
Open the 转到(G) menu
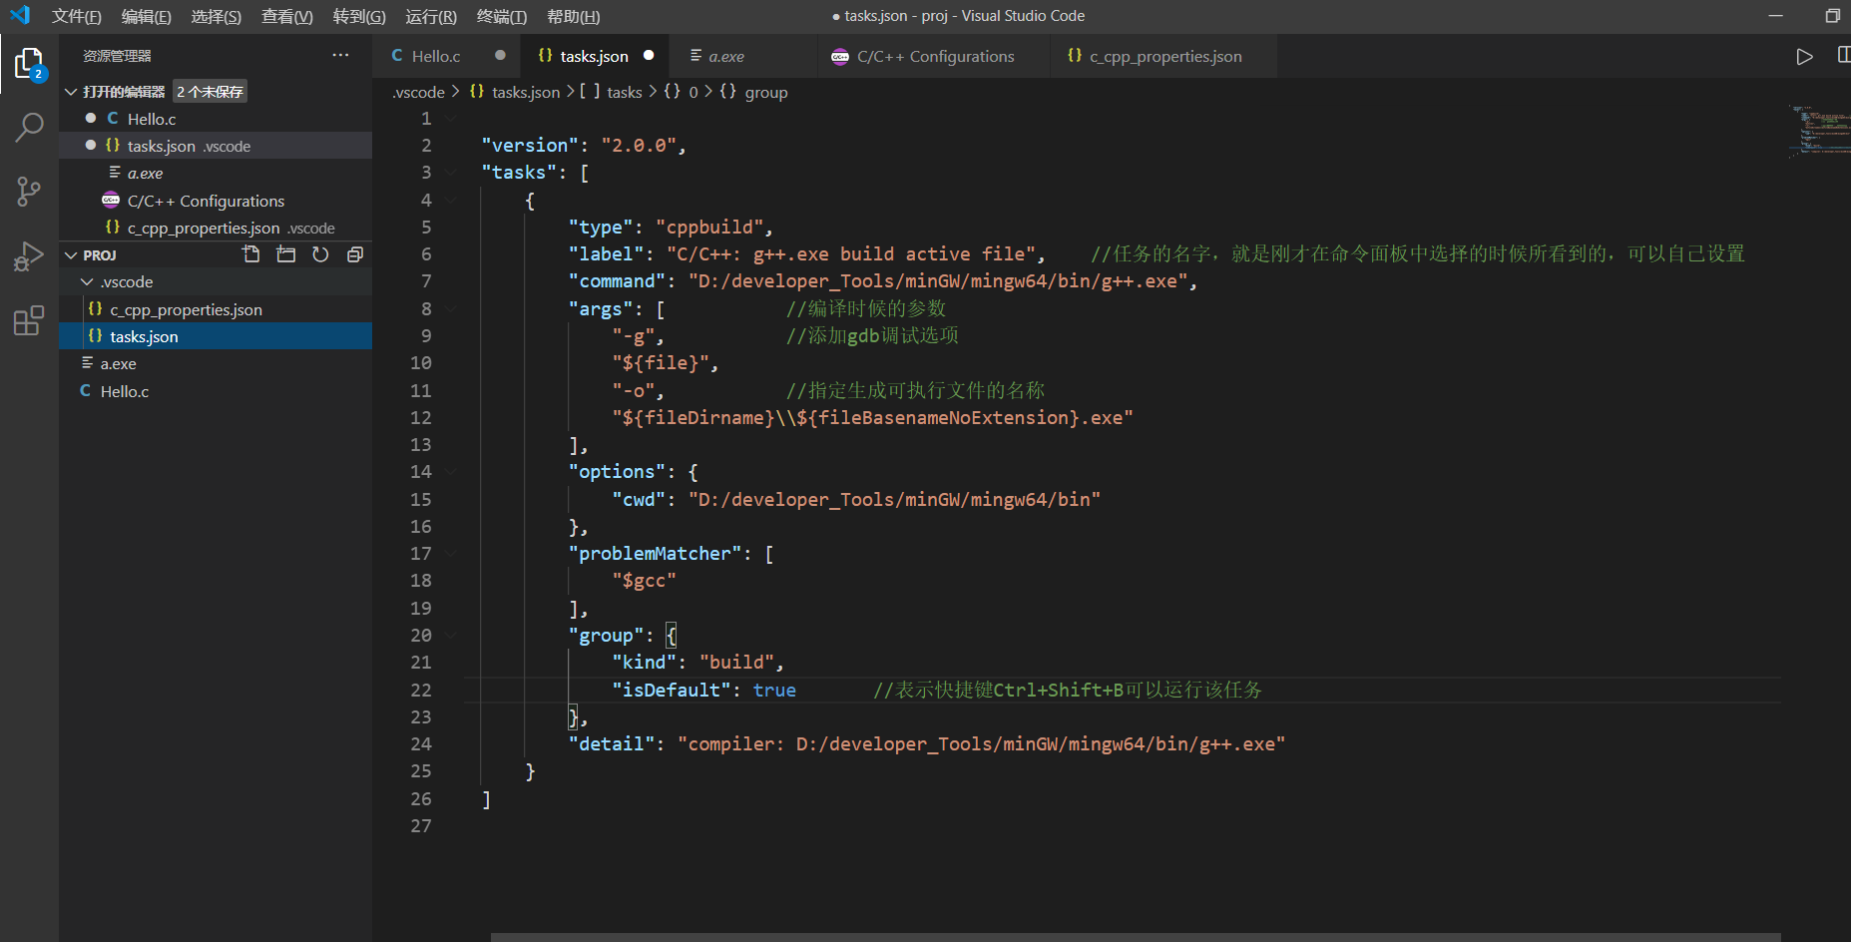(359, 16)
